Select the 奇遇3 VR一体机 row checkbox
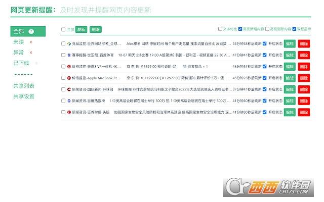324x202 pixels. tap(63, 66)
